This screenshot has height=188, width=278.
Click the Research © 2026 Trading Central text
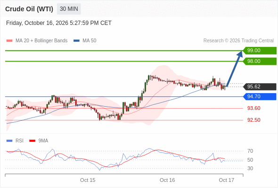[238, 41]
